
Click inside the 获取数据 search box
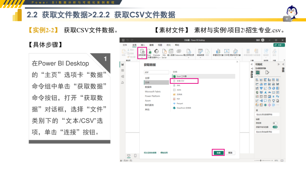point(156,72)
